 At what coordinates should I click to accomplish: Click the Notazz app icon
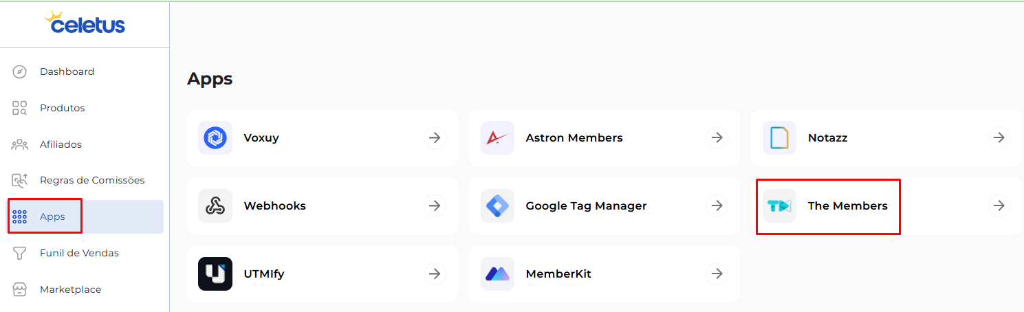779,138
